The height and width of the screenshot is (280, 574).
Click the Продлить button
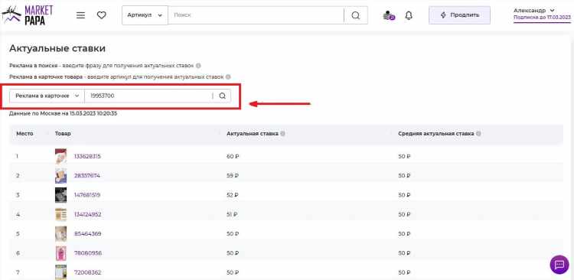(459, 15)
